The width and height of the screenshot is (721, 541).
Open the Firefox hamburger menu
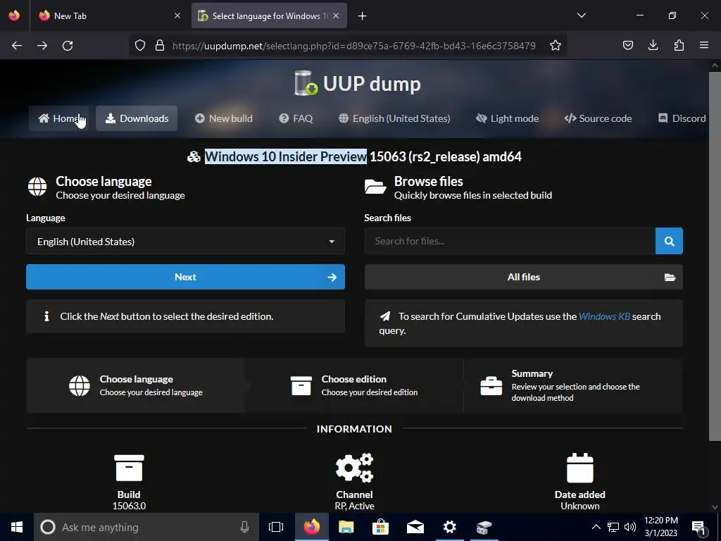coord(704,45)
